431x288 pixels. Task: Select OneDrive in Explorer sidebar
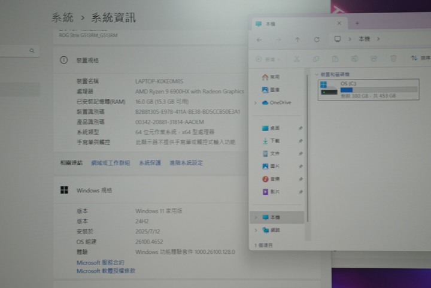tap(276, 102)
